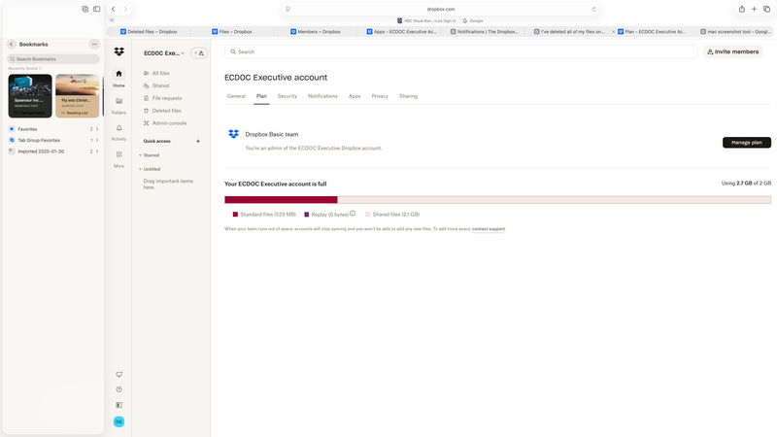Collapse the Starred section
The image size is (777, 437).
click(140, 155)
